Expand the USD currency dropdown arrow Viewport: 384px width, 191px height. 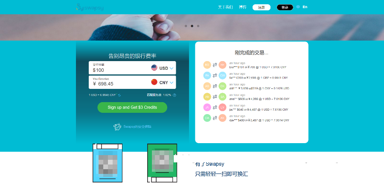(x=172, y=68)
